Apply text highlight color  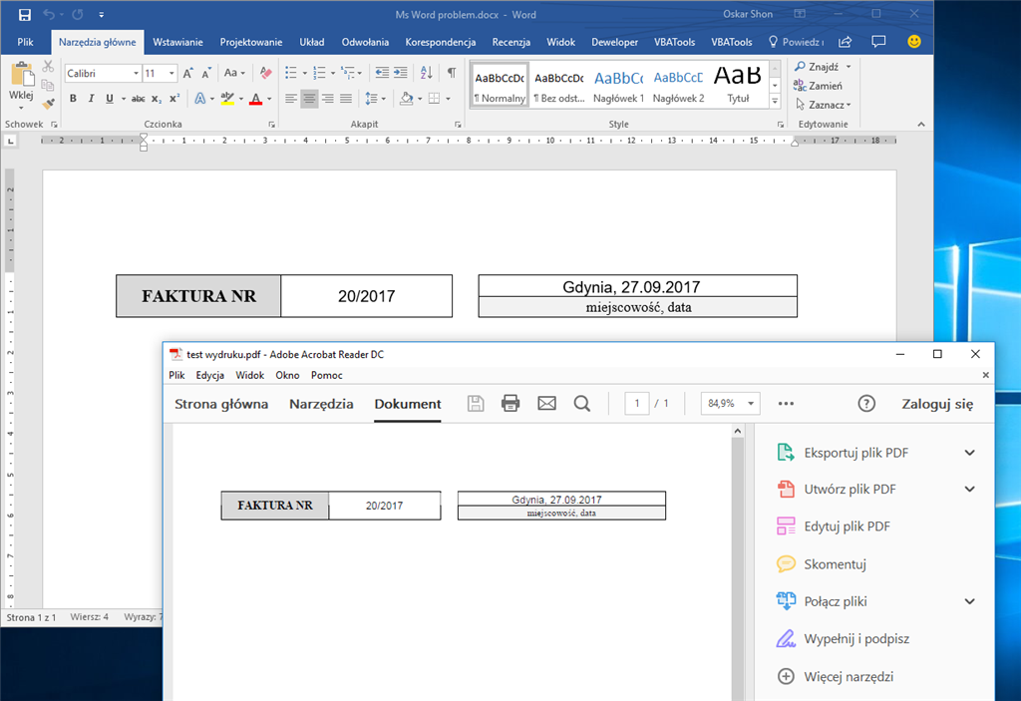tap(227, 99)
